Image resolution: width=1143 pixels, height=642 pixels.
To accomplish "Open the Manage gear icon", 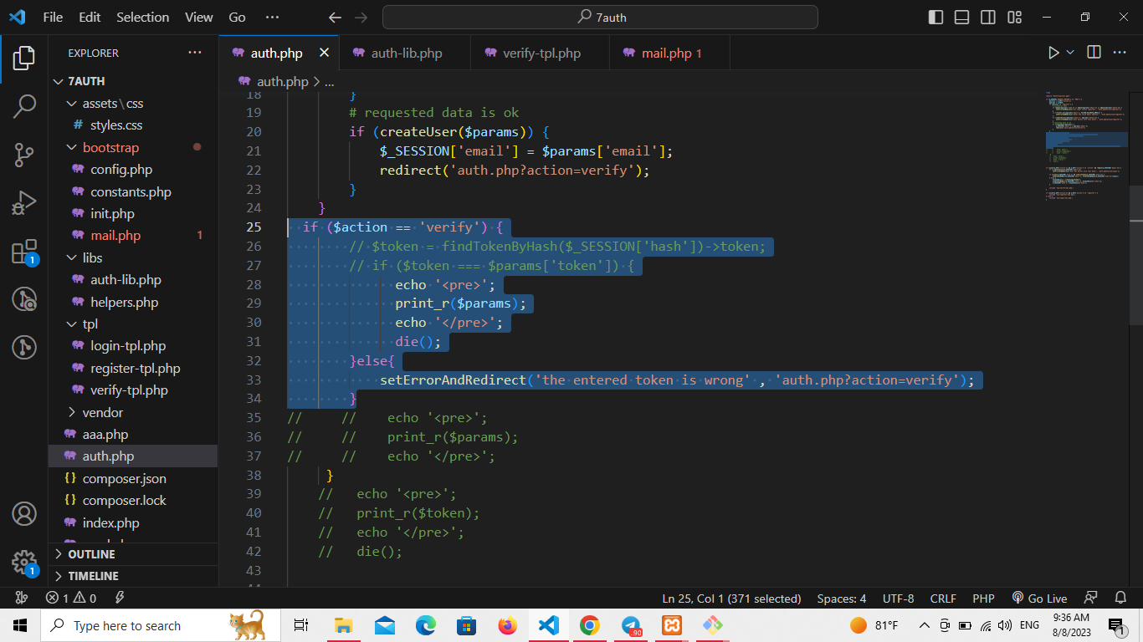I will point(24,562).
